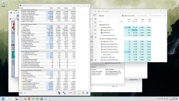Open HWiNFO sensor settings gear icon
179x101 pixels.
point(83,93)
